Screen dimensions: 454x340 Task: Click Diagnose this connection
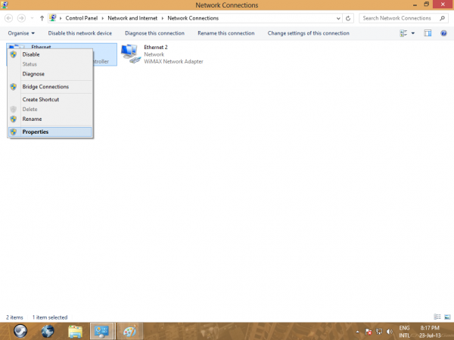(154, 33)
